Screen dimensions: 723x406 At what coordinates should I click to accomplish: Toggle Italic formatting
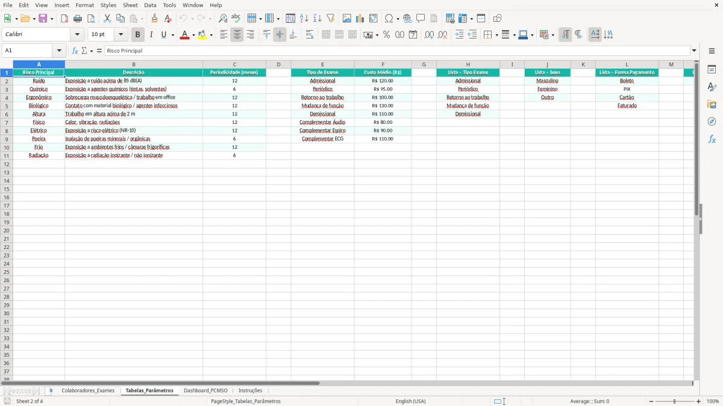[x=151, y=35]
